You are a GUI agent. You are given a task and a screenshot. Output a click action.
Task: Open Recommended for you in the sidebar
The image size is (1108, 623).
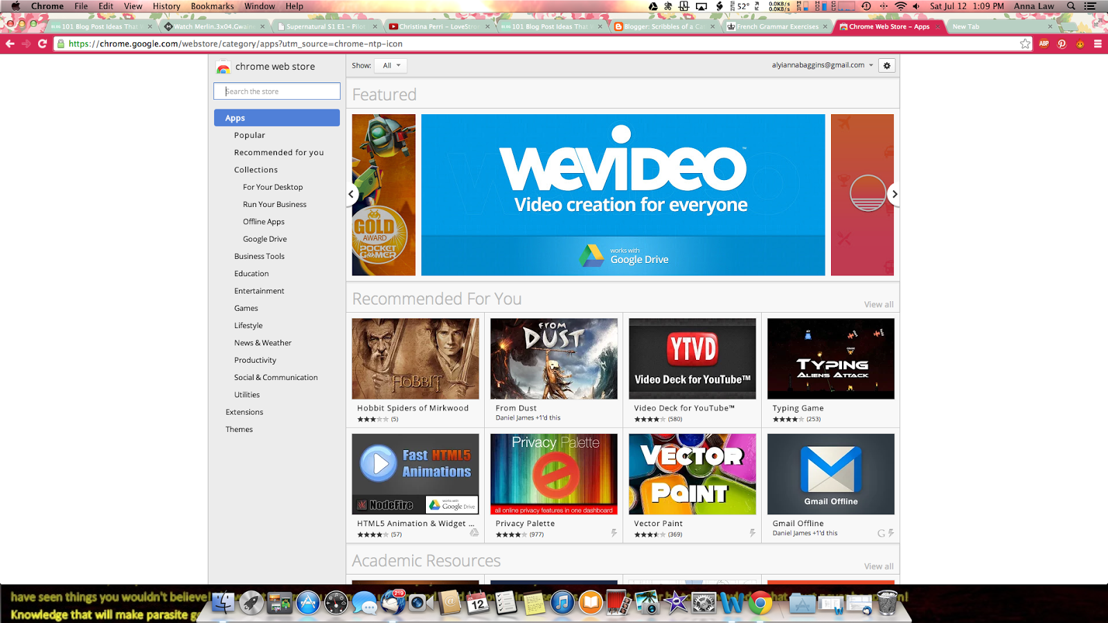click(279, 152)
